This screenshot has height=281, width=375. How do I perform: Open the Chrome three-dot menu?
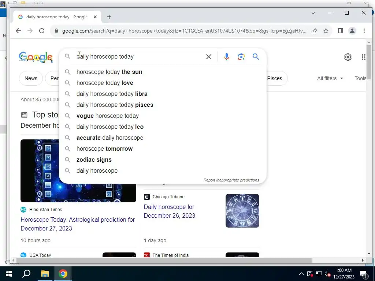coord(364,31)
